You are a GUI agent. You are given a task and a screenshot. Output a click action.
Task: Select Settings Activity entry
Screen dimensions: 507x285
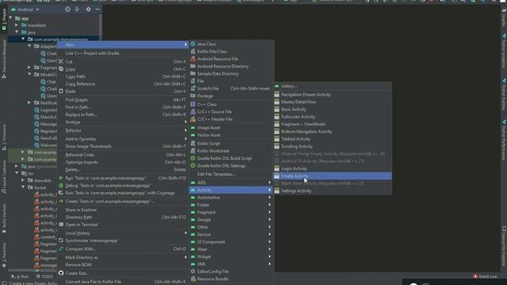pos(333,191)
